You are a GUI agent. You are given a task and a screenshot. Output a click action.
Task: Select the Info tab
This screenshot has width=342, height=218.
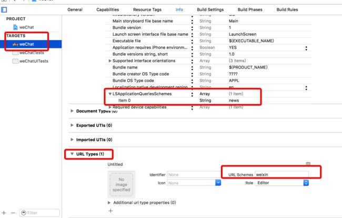coord(179,9)
